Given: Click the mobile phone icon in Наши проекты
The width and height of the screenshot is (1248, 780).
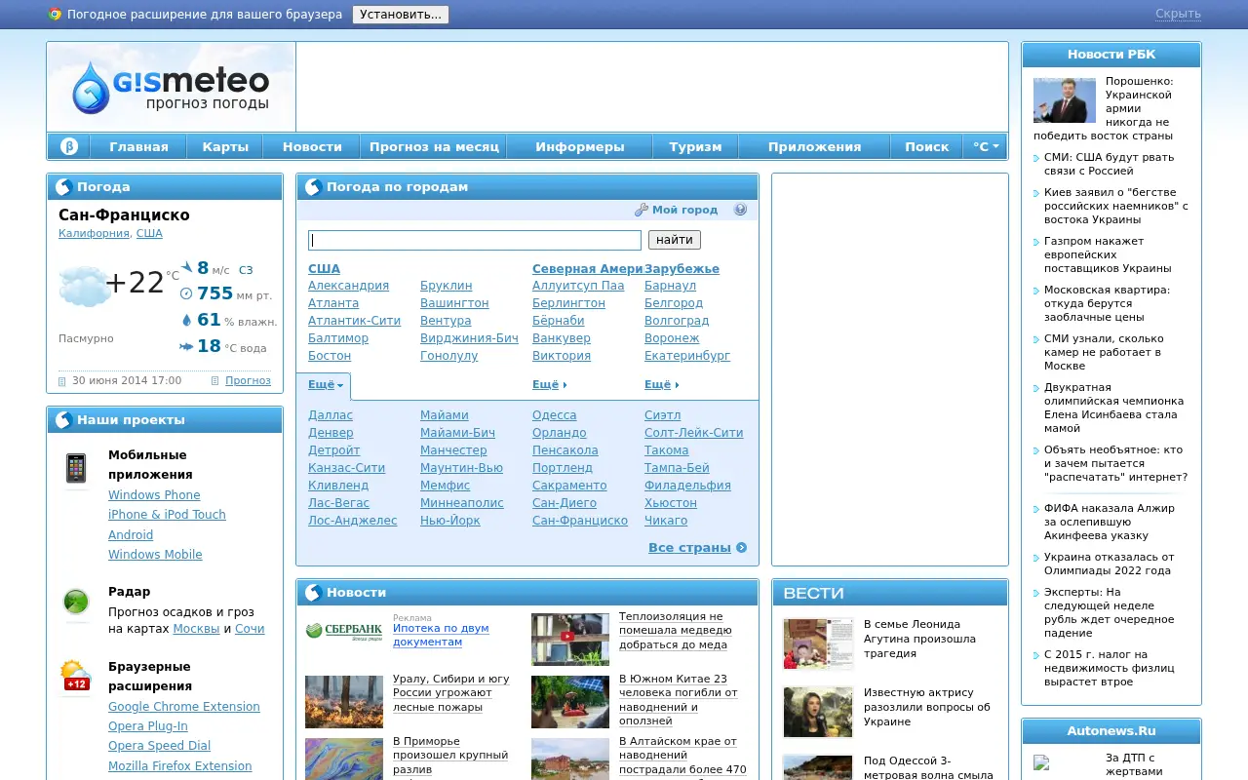Looking at the screenshot, I should [76, 468].
